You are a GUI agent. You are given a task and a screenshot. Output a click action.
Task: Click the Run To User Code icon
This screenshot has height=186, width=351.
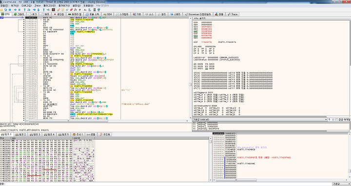(x=48, y=10)
